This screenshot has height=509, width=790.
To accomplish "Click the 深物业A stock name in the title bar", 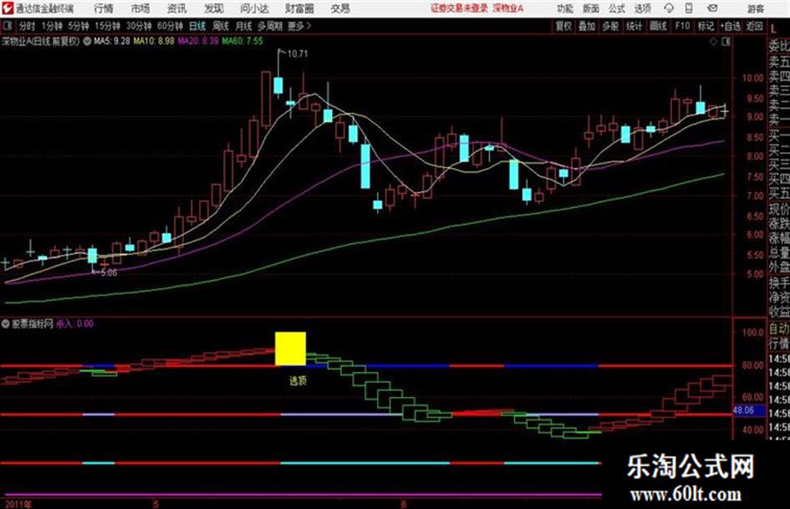I will 508,8.
